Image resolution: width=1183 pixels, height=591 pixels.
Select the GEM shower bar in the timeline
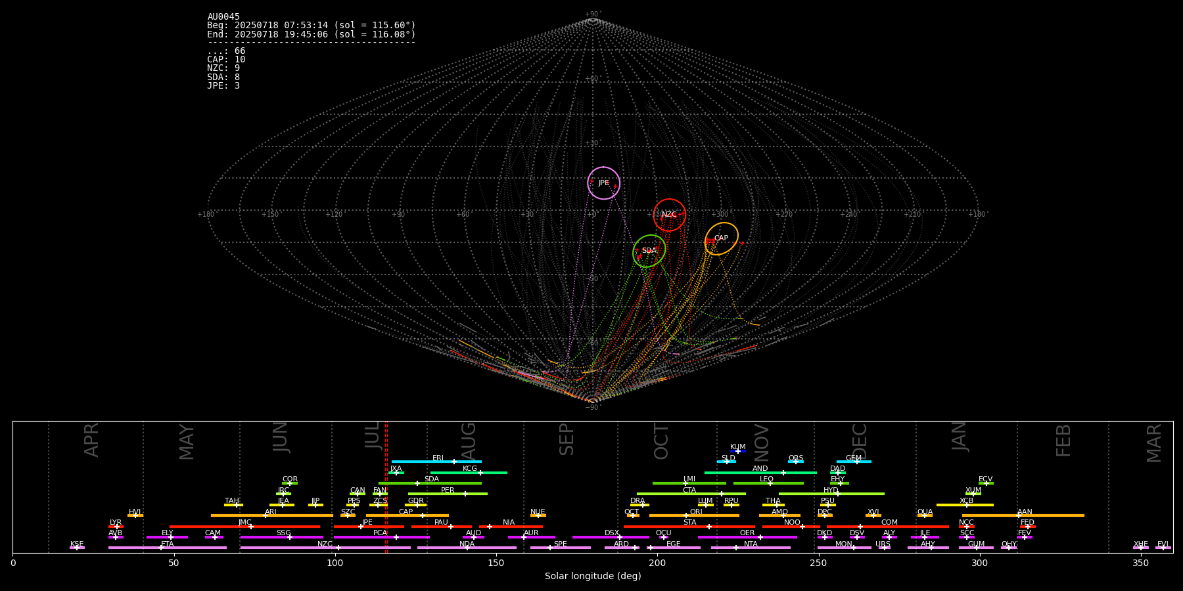tap(854, 462)
